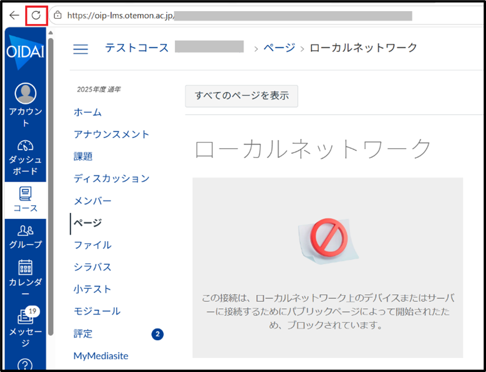Go to the ページ breadcrumb link
Screen dimensions: 486x372
[279, 48]
